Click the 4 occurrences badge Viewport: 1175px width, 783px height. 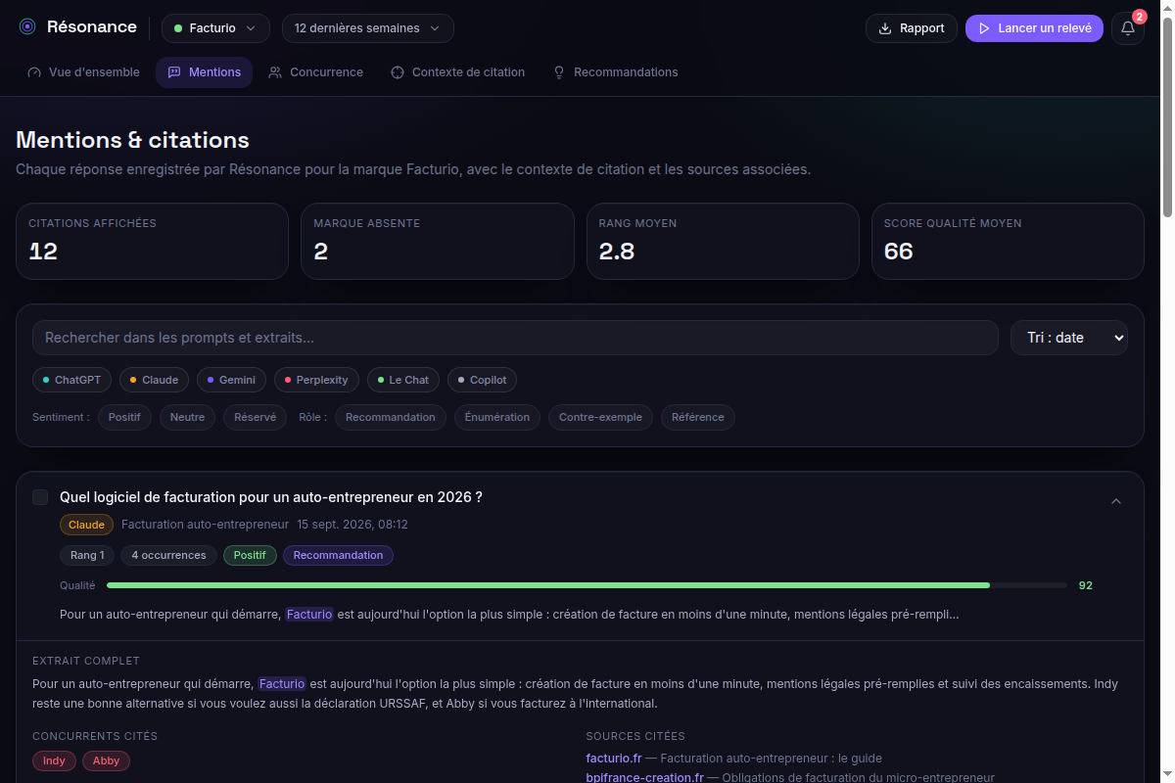click(168, 555)
